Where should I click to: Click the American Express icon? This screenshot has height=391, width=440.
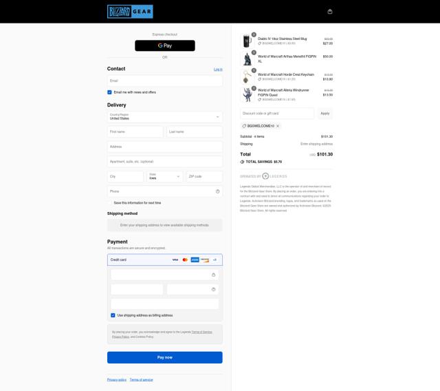coord(195,260)
